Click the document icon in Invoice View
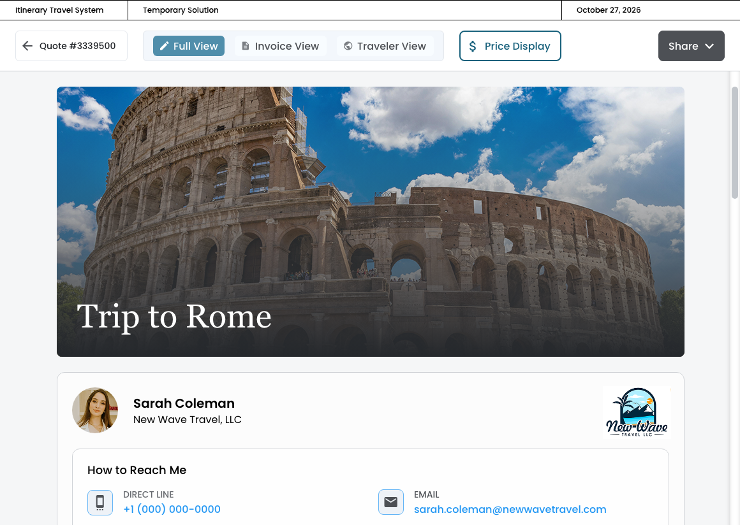This screenshot has width=740, height=525. click(246, 46)
